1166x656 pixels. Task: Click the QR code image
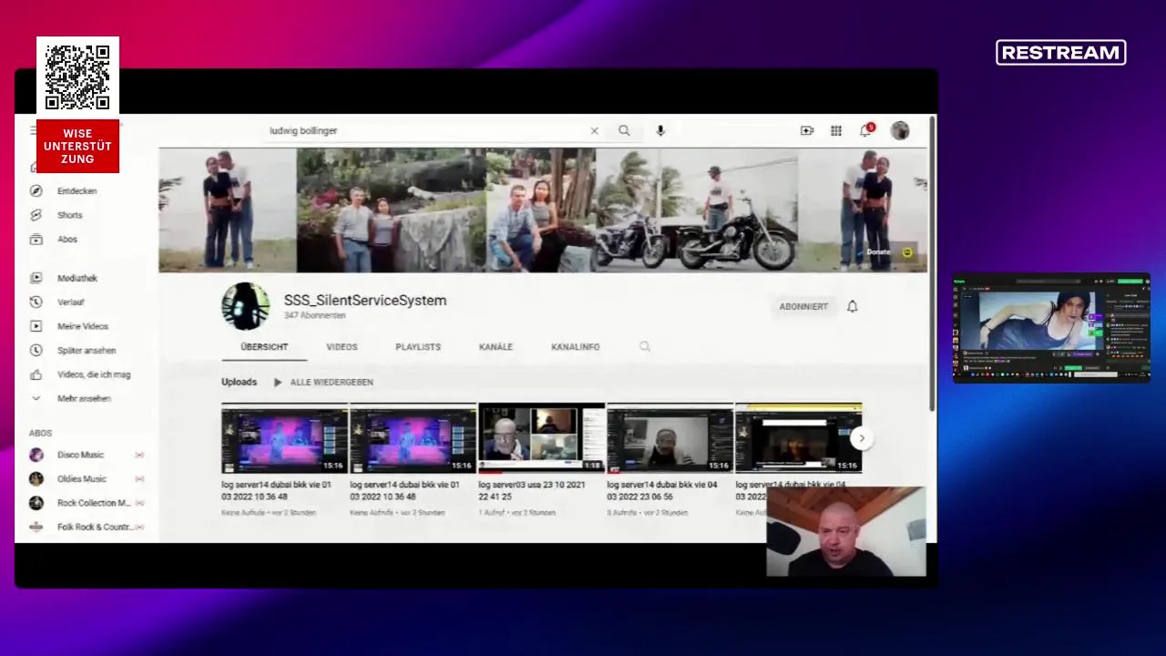click(x=77, y=77)
